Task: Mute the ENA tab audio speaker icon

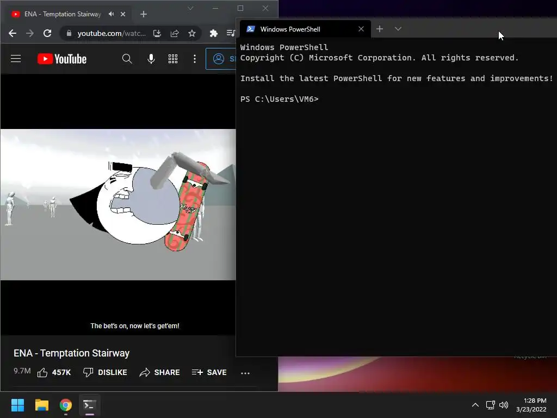Action: coord(112,14)
